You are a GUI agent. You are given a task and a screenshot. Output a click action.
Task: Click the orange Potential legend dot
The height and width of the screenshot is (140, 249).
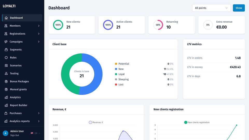coord(116,64)
